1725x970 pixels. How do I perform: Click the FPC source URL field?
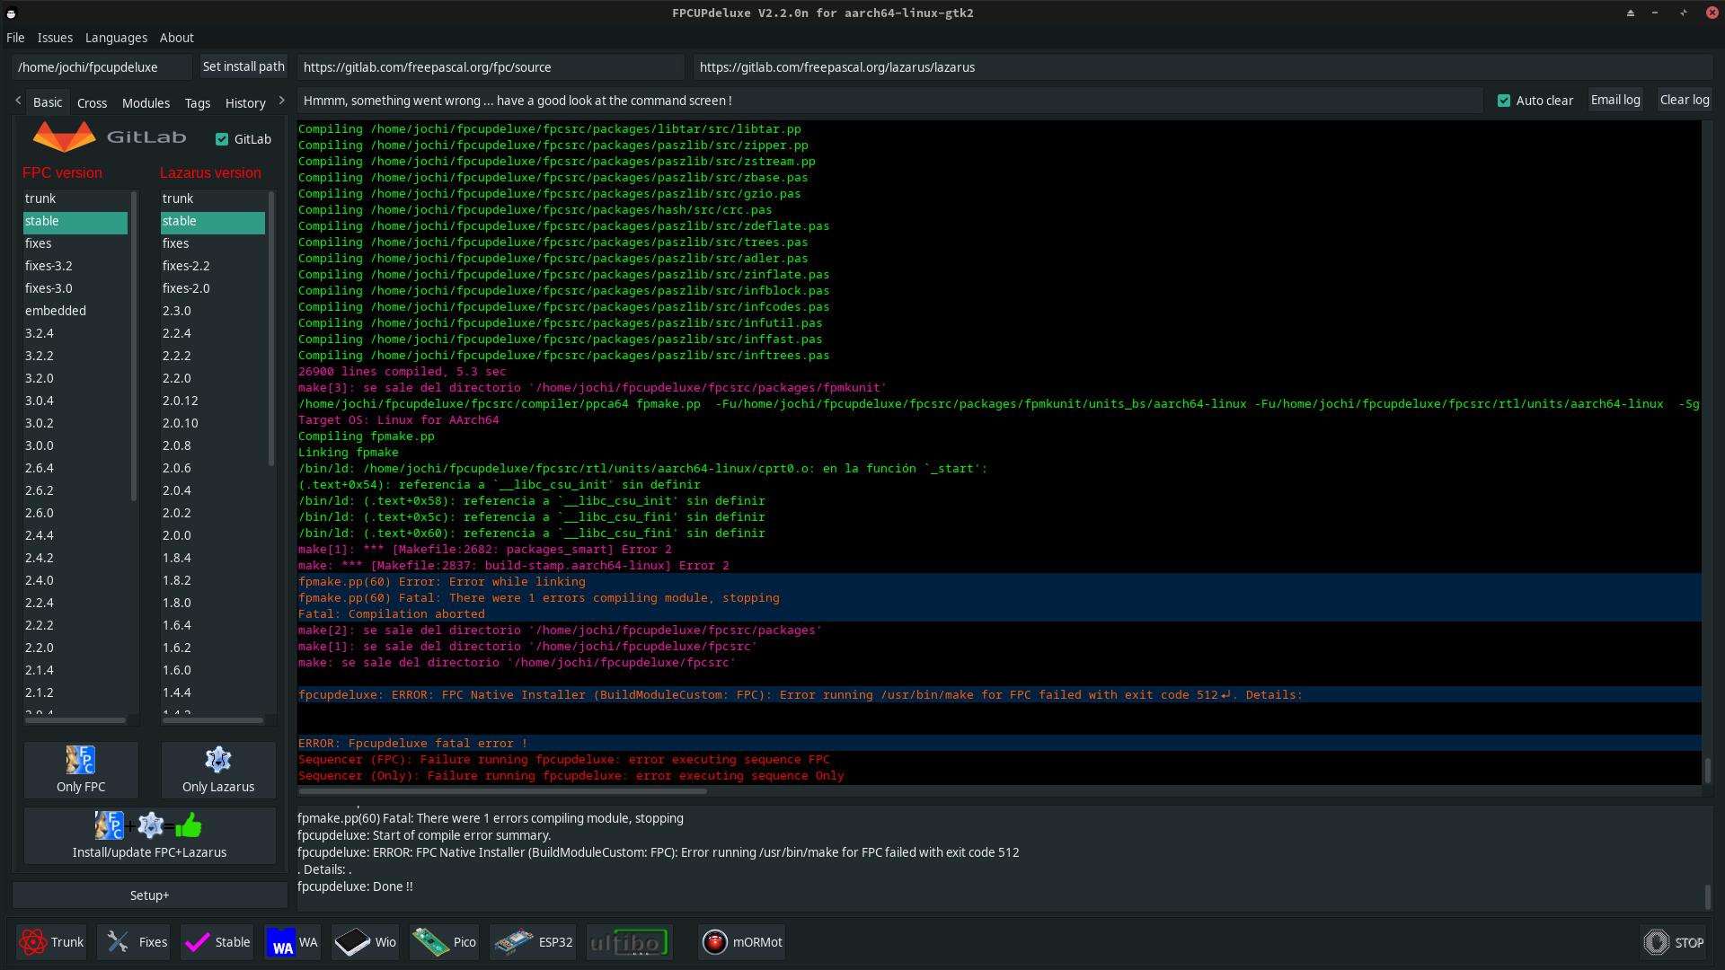coord(491,67)
